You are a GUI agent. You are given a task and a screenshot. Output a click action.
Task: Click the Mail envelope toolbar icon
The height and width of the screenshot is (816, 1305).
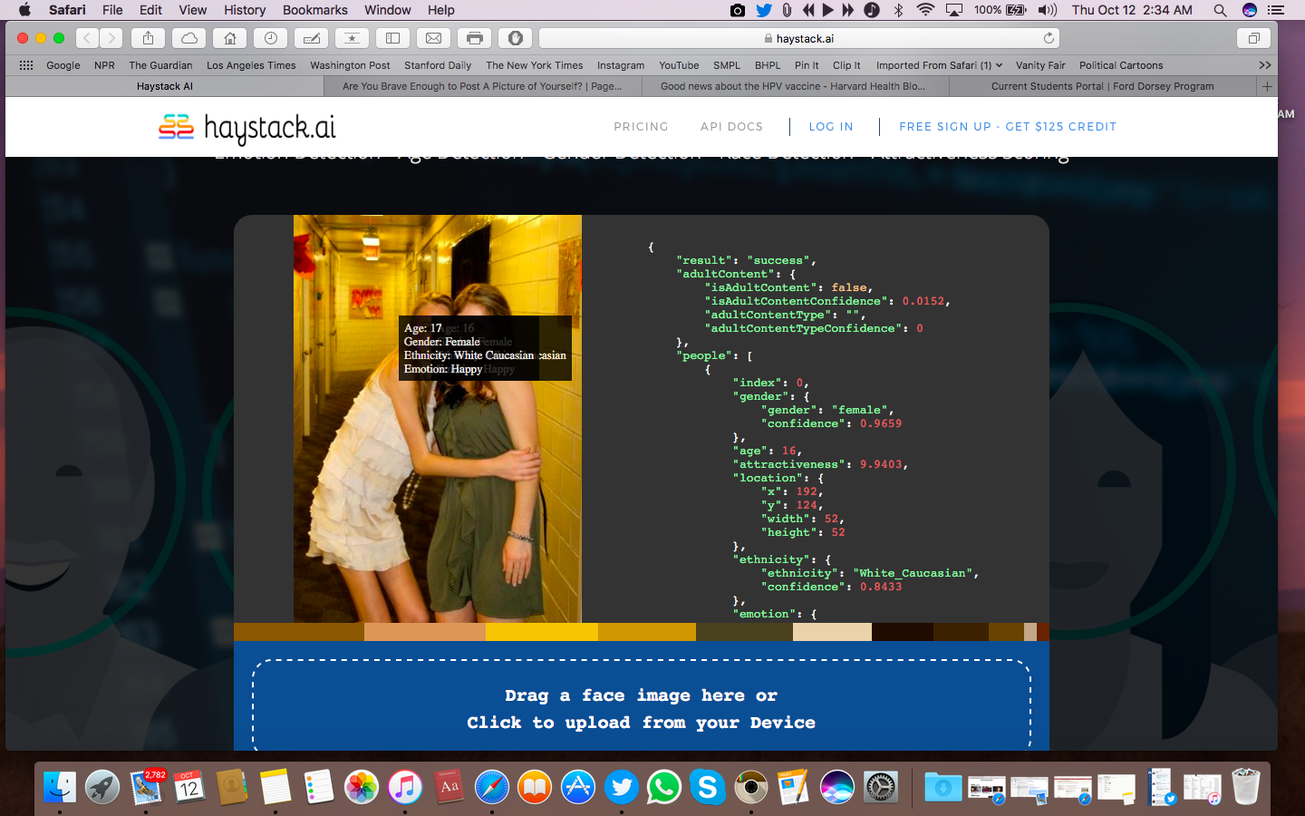pyautogui.click(x=433, y=38)
